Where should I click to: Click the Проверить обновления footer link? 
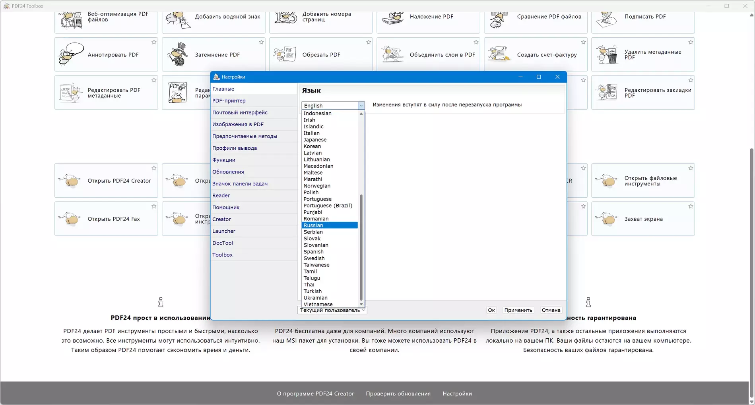(398, 393)
